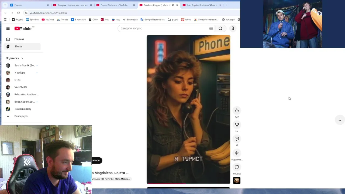
Task: Share the short via arrow icon
Action: (x=237, y=153)
